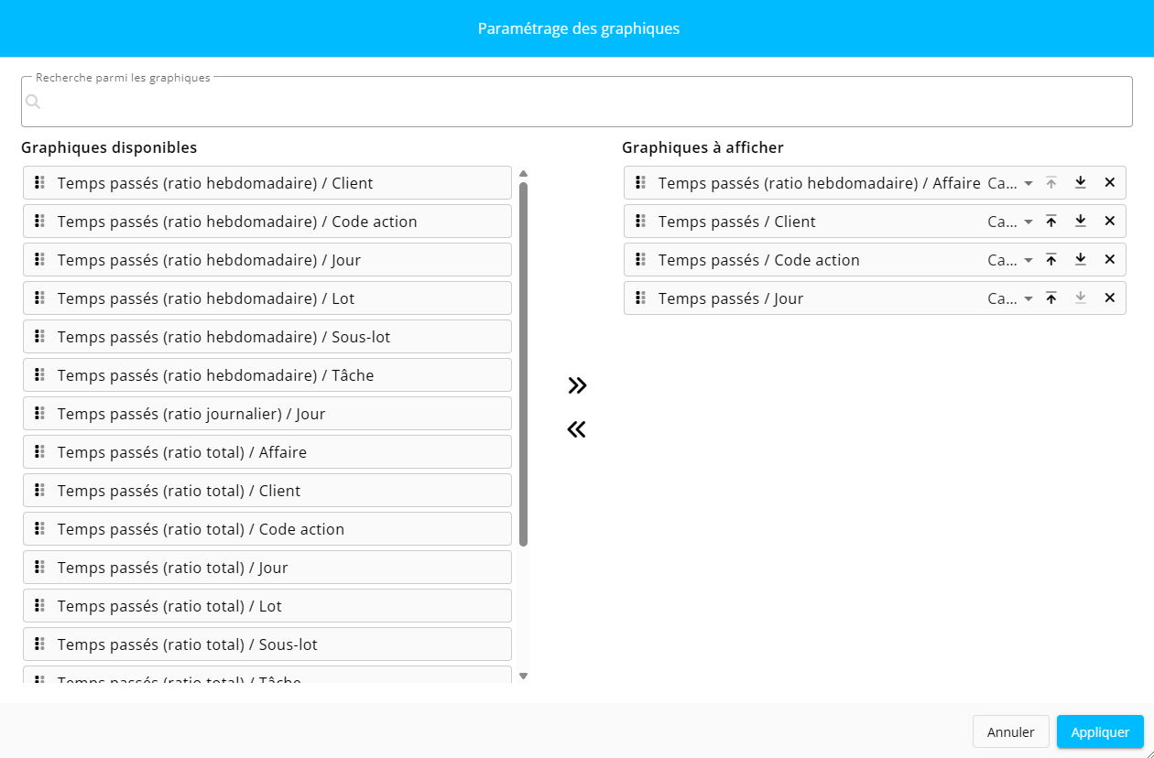Focus the 'Recherche parmi les graphiques' search field
Viewport: 1154px width, 758px height.
577,102
